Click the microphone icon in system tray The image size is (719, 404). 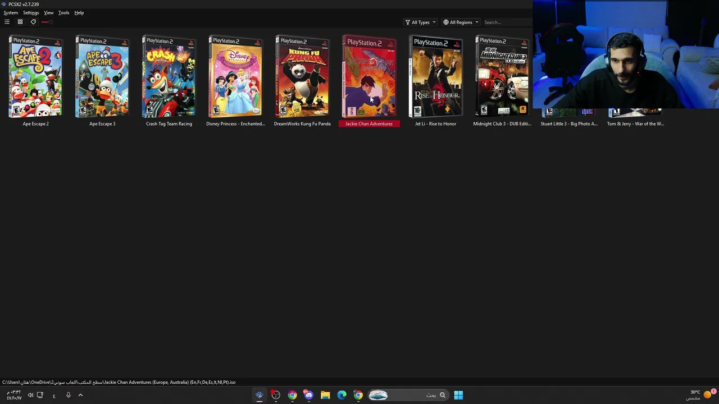tap(68, 395)
